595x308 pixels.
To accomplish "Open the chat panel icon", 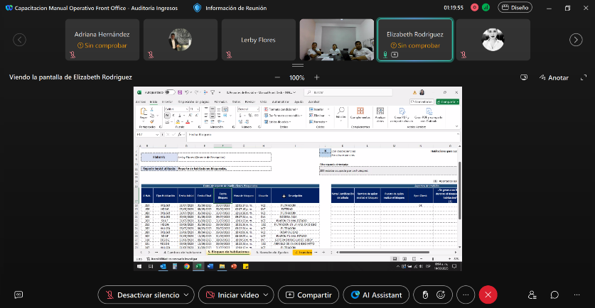I will [x=554, y=295].
